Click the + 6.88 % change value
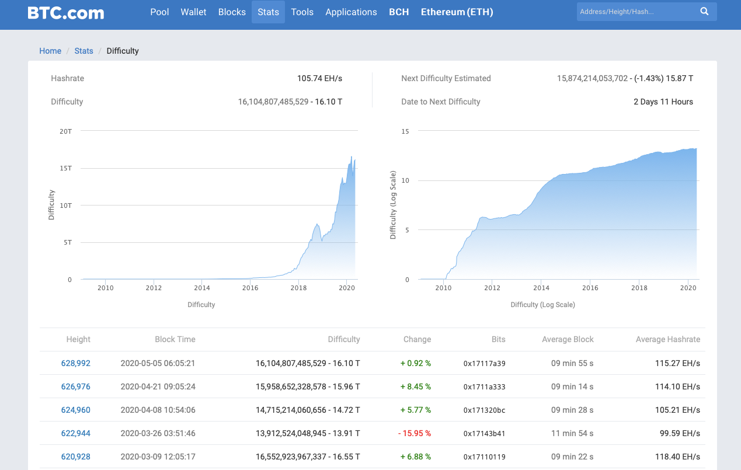741x470 pixels. 416,457
